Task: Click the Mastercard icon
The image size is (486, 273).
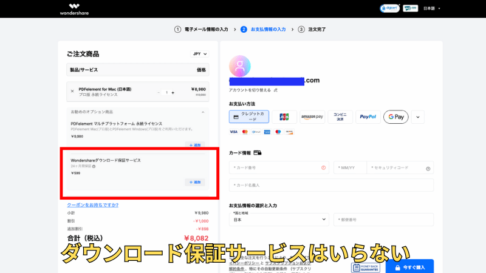Action: [x=245, y=132]
